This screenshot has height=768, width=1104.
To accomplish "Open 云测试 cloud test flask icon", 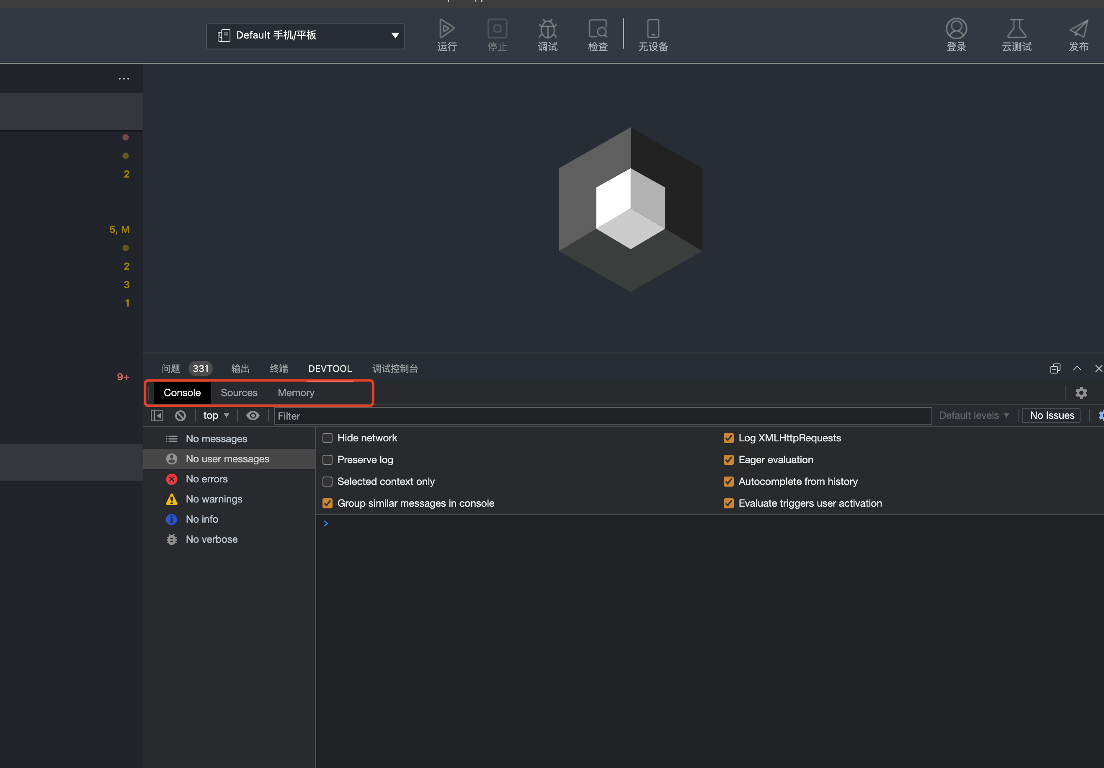I will click(x=1016, y=29).
